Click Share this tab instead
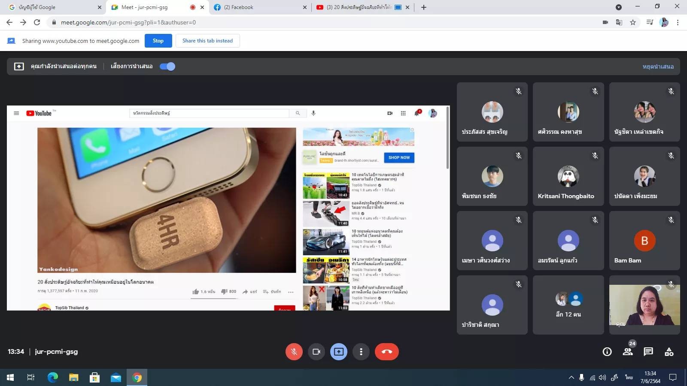Viewport: 687px width, 386px height. (x=207, y=41)
